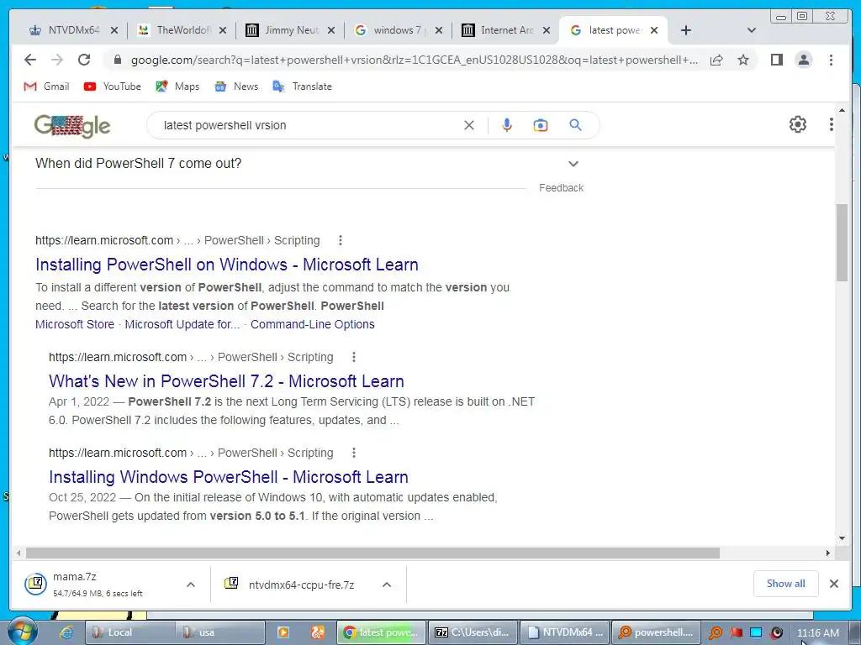Open Installing PowerShell on Windows link

pyautogui.click(x=227, y=265)
